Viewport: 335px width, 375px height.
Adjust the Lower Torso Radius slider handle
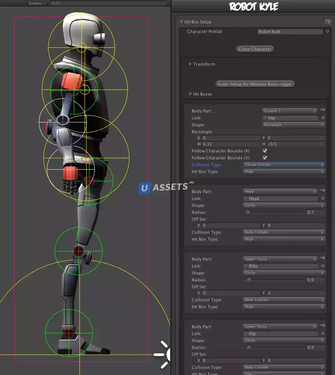pos(249,347)
